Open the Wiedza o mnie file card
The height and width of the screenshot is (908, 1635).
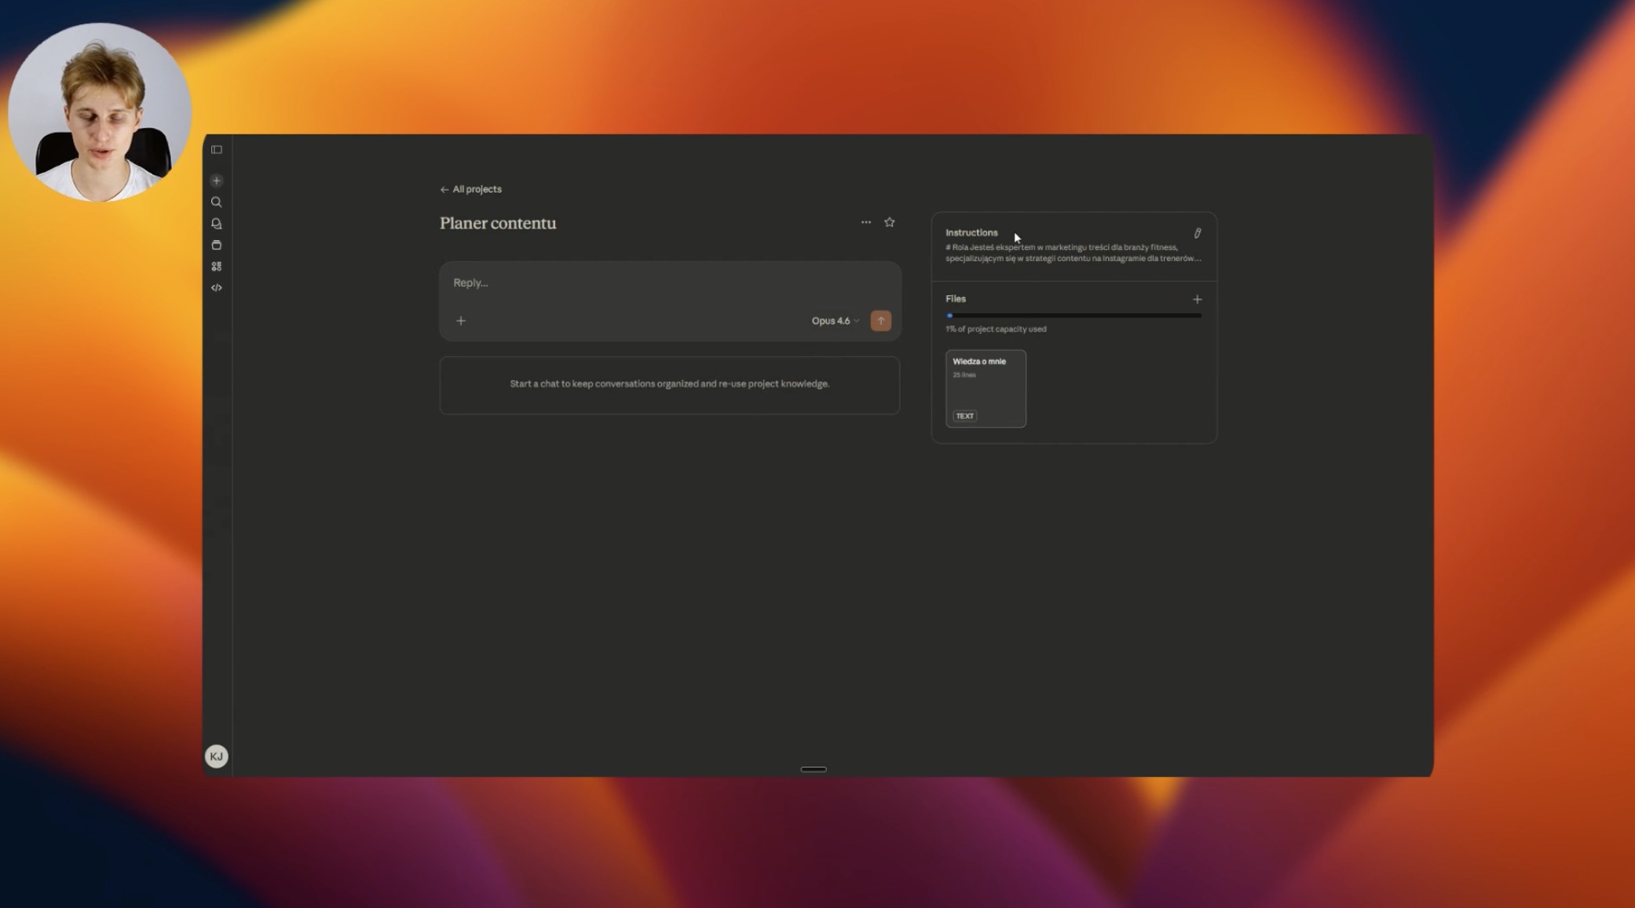(986, 389)
